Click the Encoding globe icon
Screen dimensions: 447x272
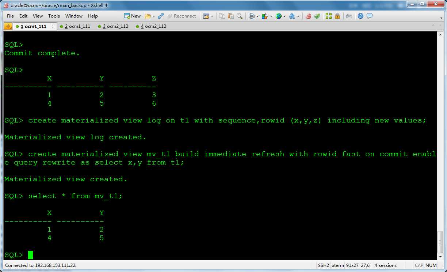click(x=279, y=16)
